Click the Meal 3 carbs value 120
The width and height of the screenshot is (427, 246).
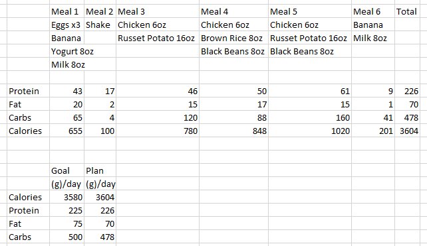[158, 117]
